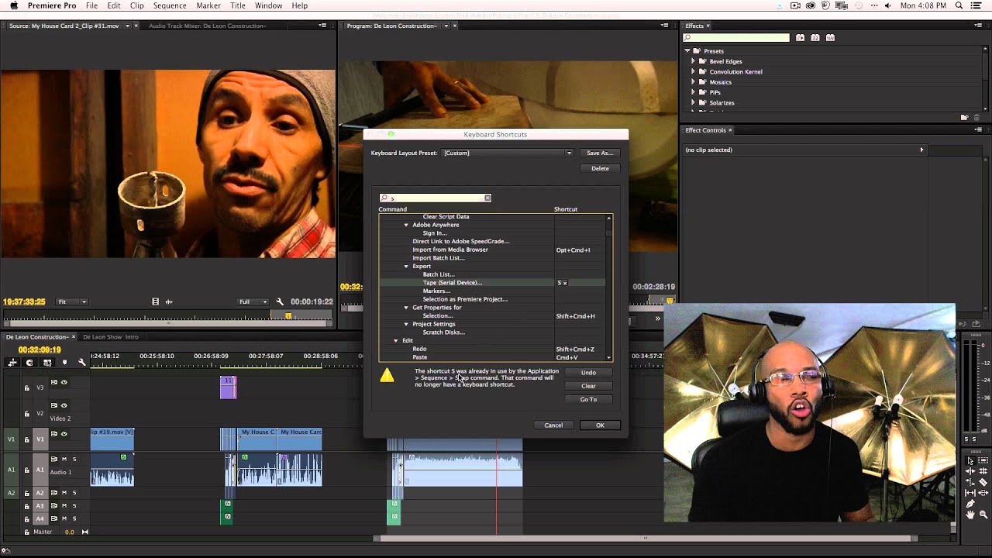Collapse the Export command group
Screen dimensions: 992x558
coord(405,266)
